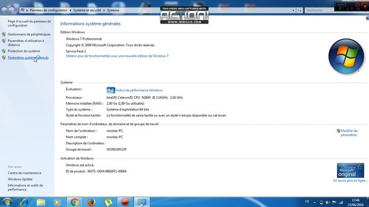Launch Google Chrome from taskbar
Viewport: 369px width, 207px height.
[74, 202]
